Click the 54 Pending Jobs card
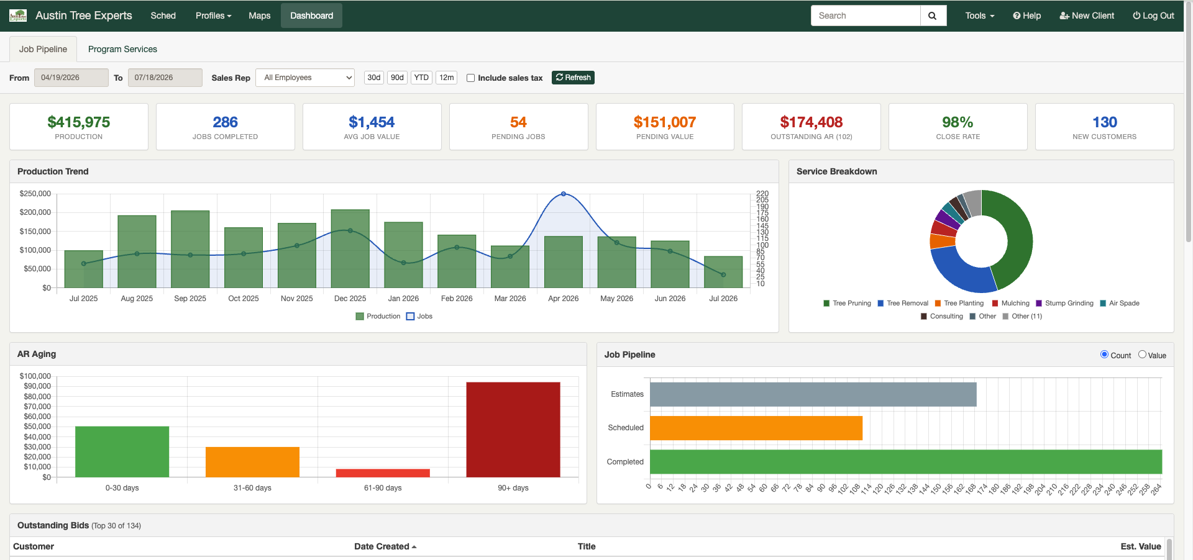 coord(519,127)
